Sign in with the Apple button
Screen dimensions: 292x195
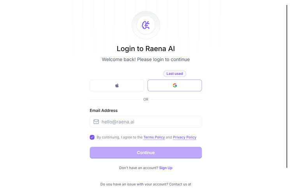117,85
